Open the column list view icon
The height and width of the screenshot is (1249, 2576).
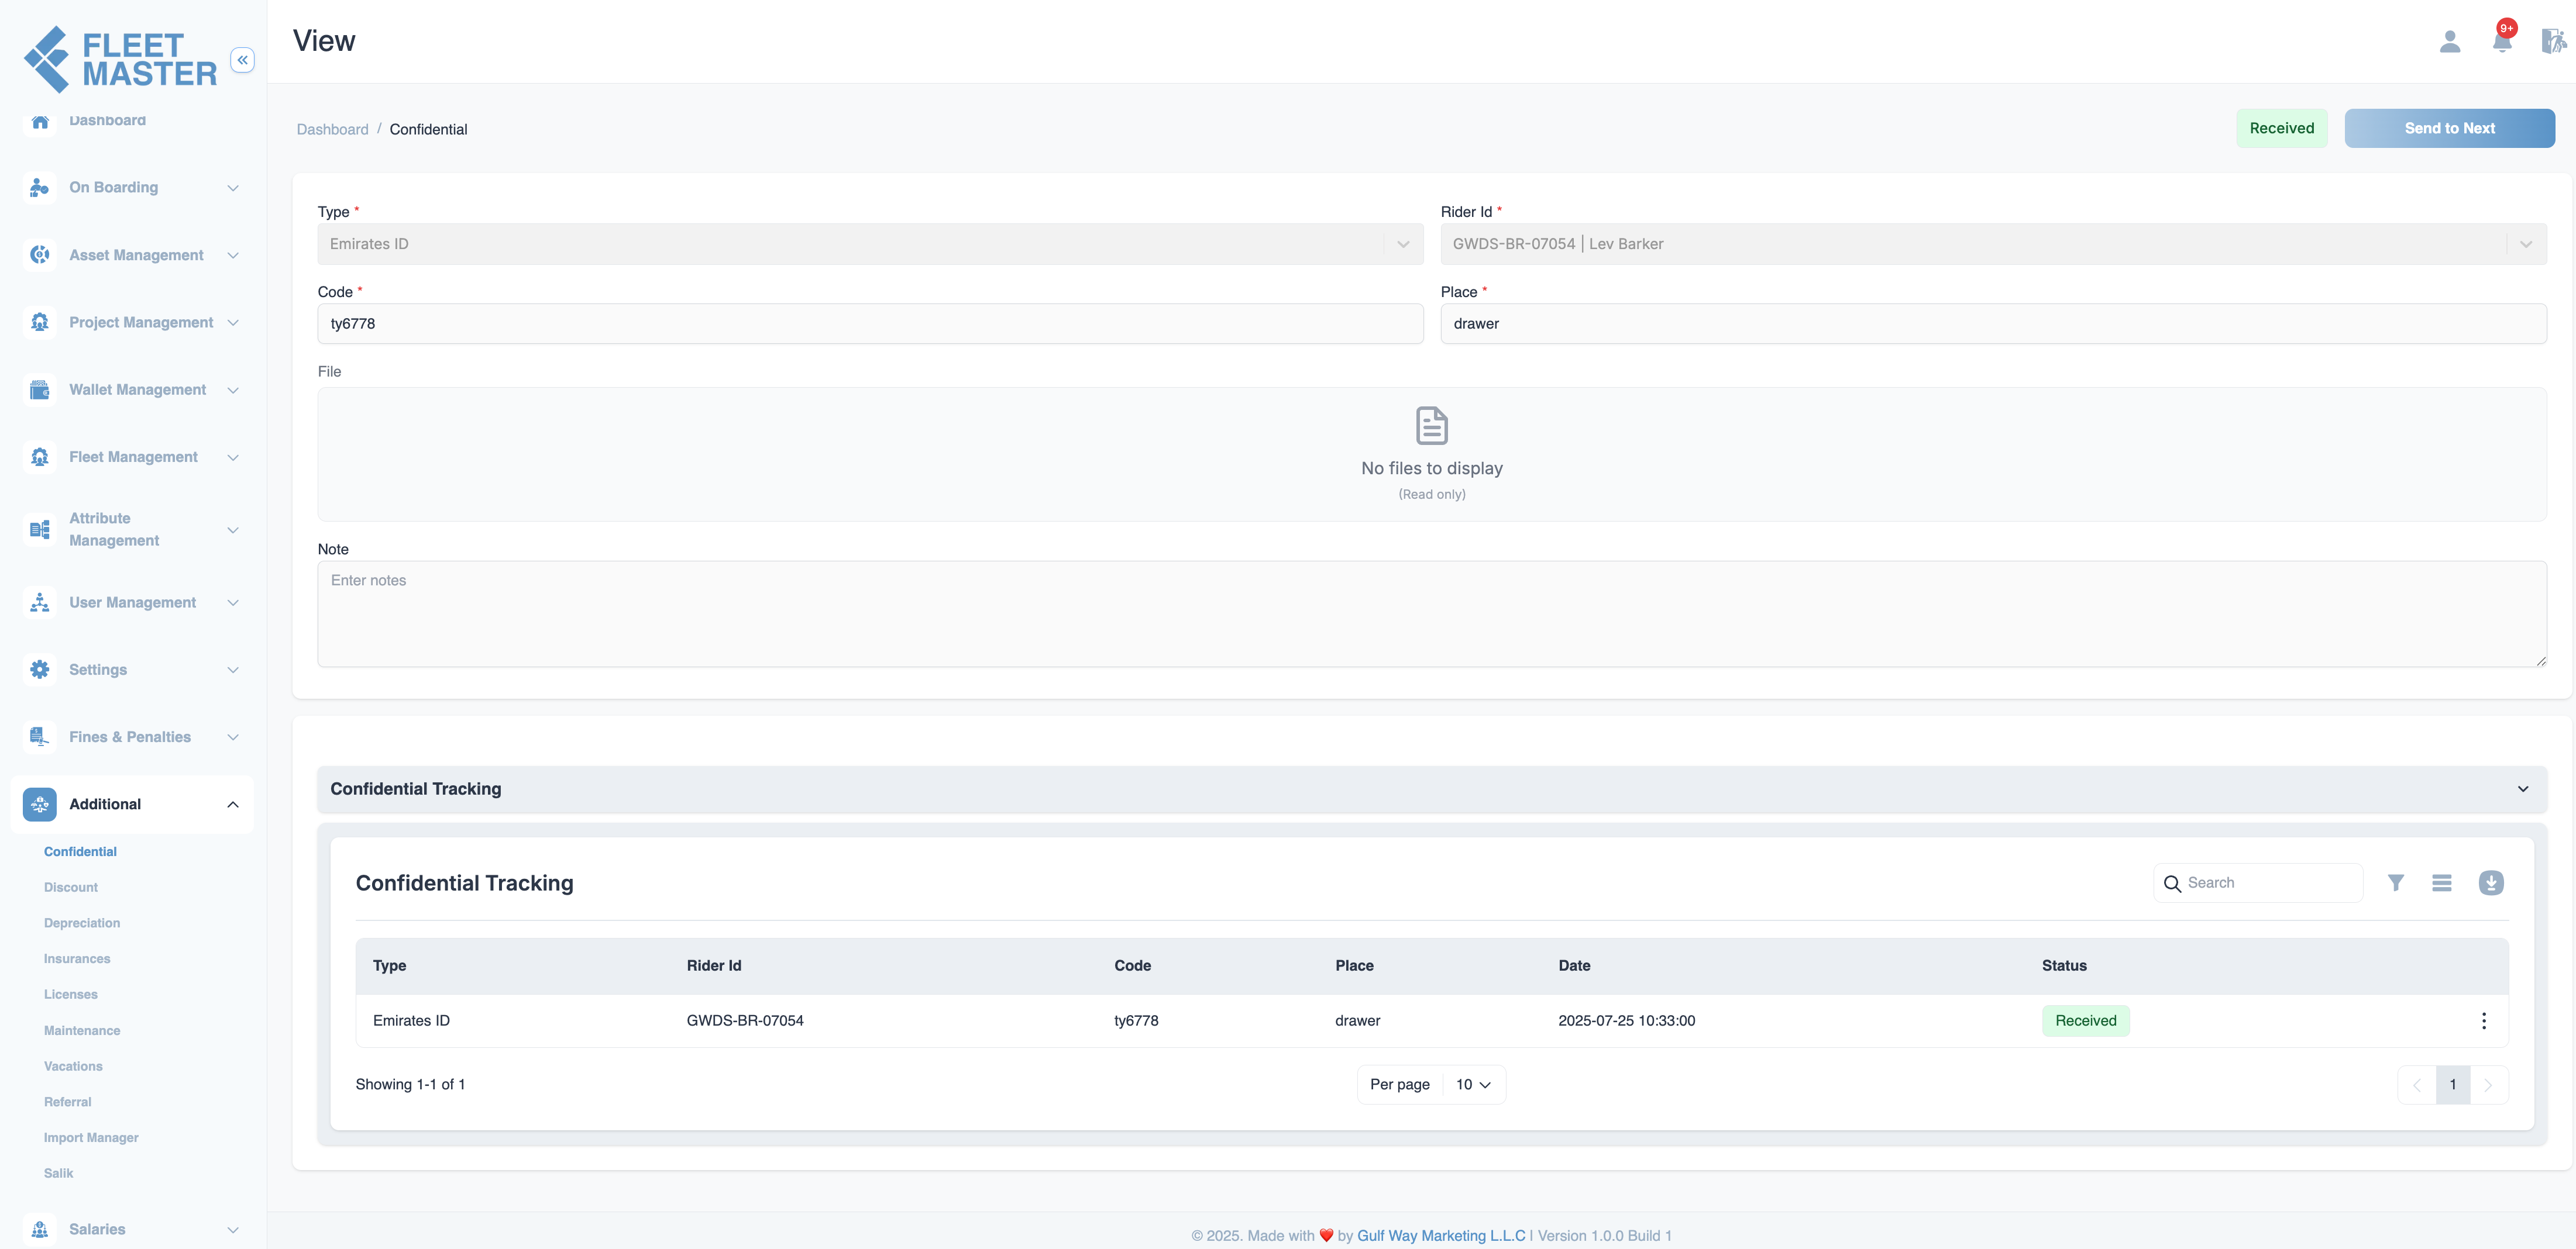point(2442,882)
